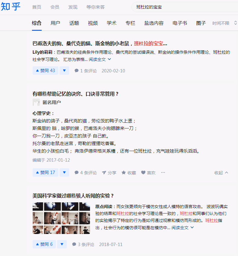This screenshot has width=238, height=256.
Task: Click author name Lily的莉莉
Action: 42,52
